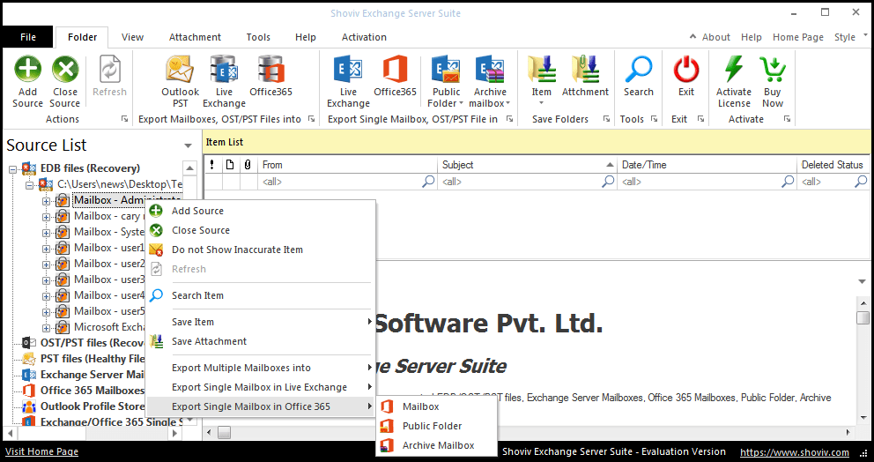874x462 pixels.
Task: Expand the Mailbox - Administrator node
Action: [47, 201]
